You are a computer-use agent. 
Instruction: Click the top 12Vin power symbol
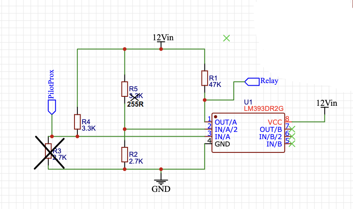point(163,39)
